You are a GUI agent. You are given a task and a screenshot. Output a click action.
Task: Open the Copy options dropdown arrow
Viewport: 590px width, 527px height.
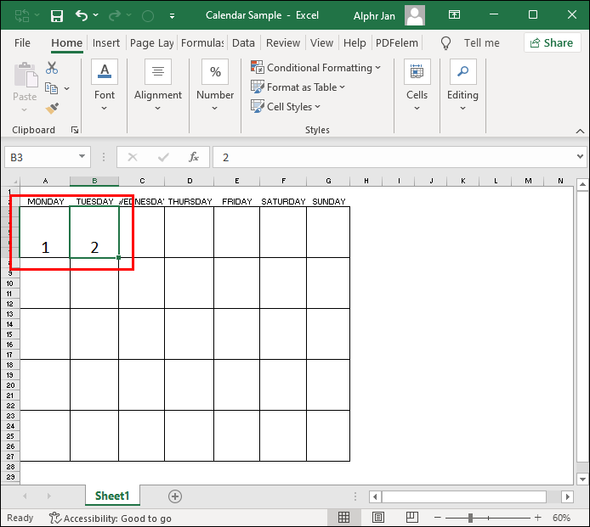click(x=67, y=88)
